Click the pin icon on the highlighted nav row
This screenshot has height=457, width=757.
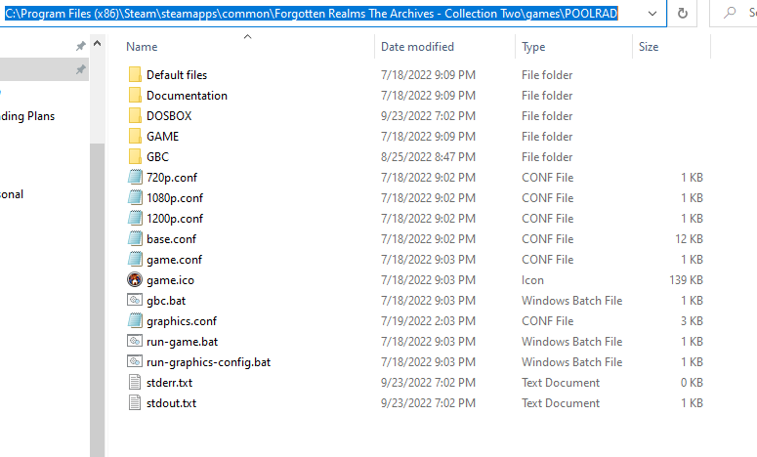click(x=81, y=69)
